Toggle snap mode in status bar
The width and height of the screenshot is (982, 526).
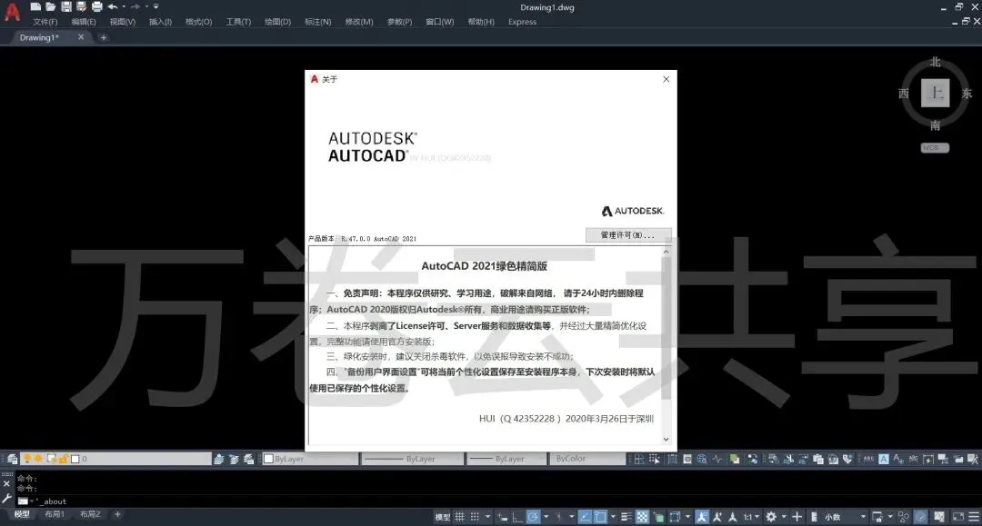point(475,517)
